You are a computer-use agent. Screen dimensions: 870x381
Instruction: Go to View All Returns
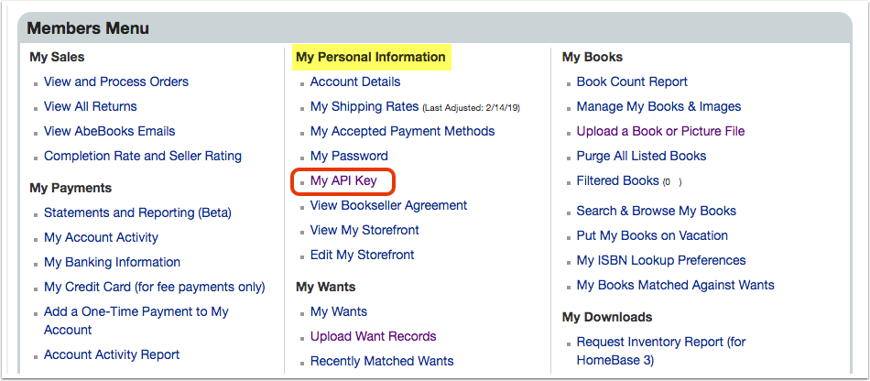91,106
